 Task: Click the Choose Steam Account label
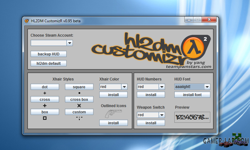pyautogui.click(x=52, y=35)
